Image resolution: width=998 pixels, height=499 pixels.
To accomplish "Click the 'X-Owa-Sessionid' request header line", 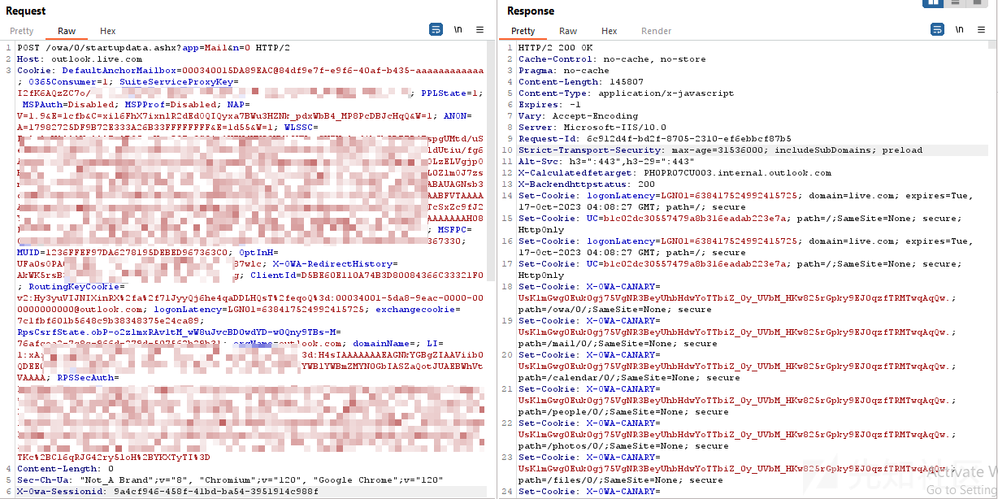I will point(167,492).
